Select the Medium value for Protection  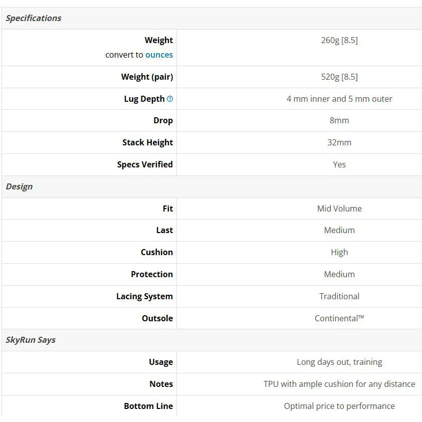coord(339,274)
